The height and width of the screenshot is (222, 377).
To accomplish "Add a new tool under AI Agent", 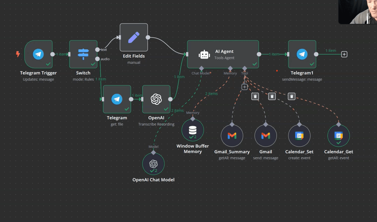I will pos(244,87).
